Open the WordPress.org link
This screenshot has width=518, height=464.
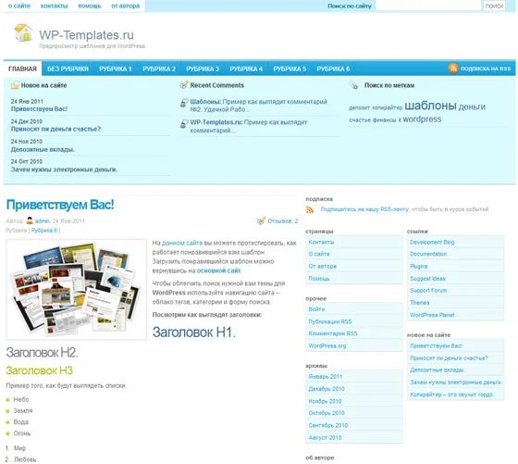pyautogui.click(x=327, y=346)
